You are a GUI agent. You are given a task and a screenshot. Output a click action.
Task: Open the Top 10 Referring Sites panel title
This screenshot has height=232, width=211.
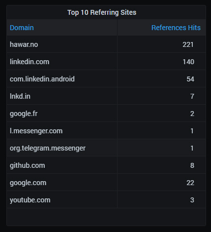pyautogui.click(x=102, y=12)
